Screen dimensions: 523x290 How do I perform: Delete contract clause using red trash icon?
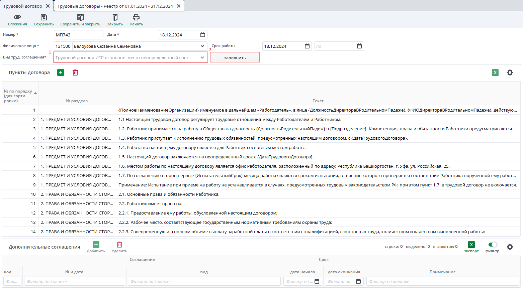point(75,72)
